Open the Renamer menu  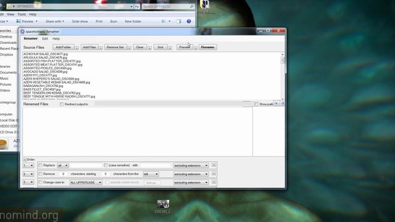click(x=30, y=38)
